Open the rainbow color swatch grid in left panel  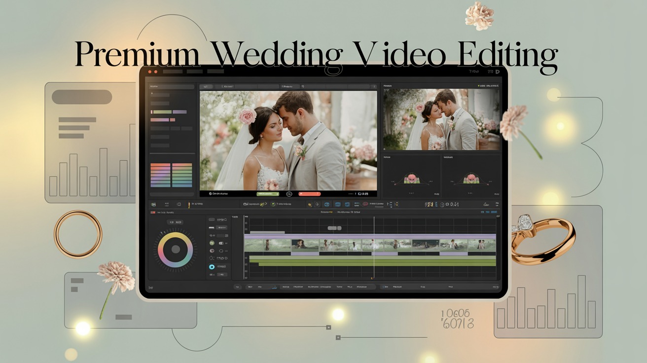click(171, 175)
